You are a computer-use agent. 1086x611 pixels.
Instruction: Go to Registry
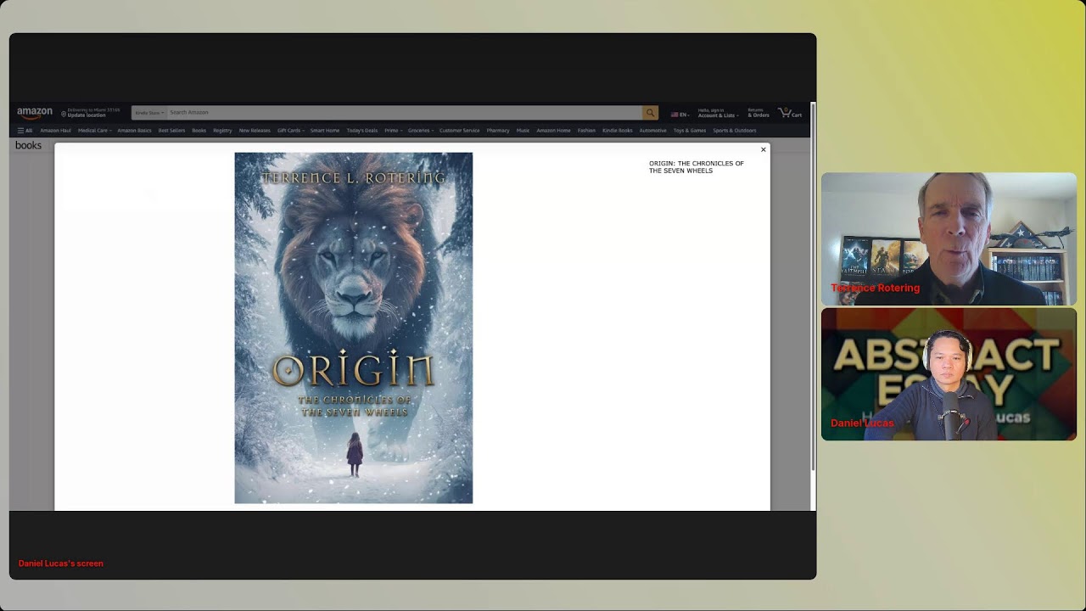[222, 131]
